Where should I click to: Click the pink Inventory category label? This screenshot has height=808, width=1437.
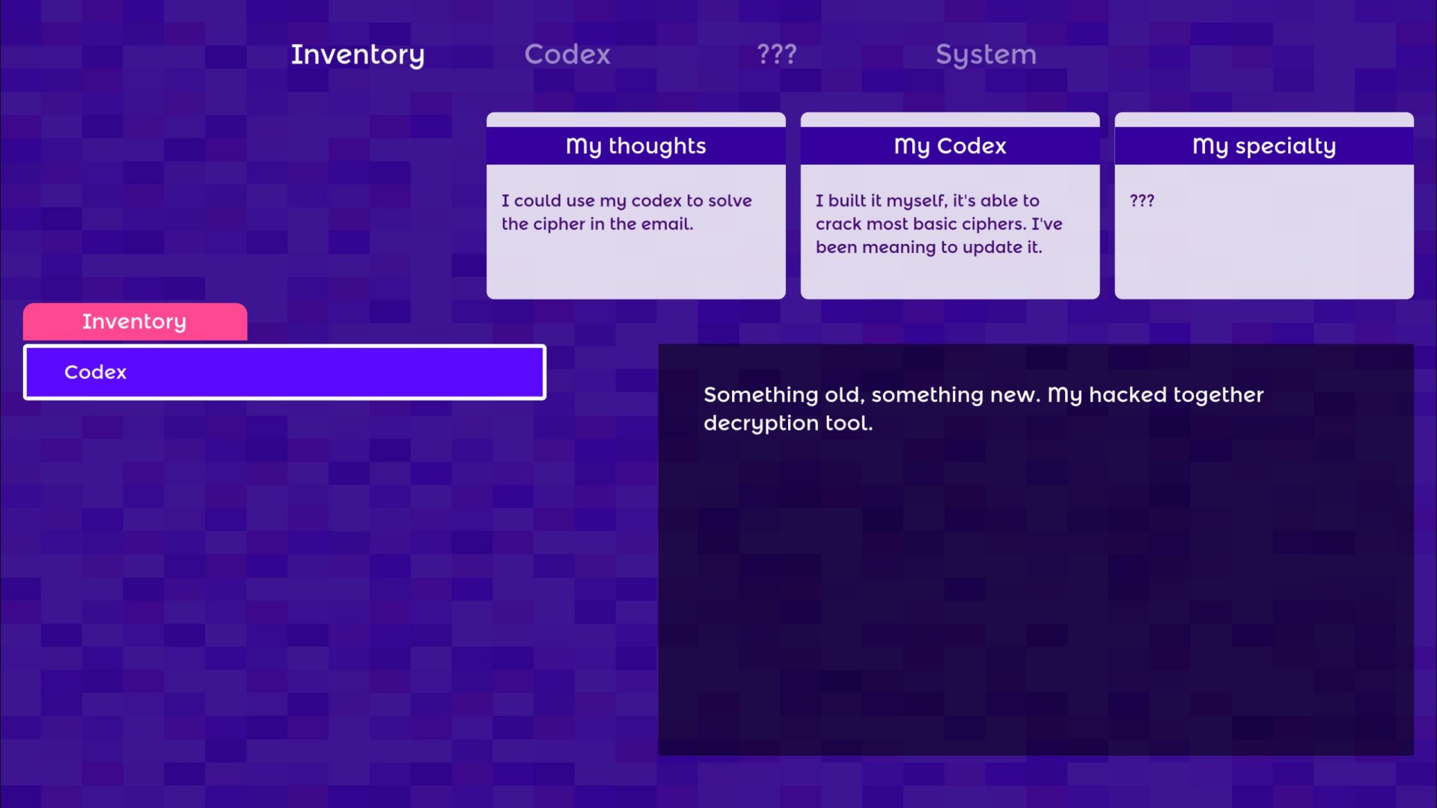[135, 322]
